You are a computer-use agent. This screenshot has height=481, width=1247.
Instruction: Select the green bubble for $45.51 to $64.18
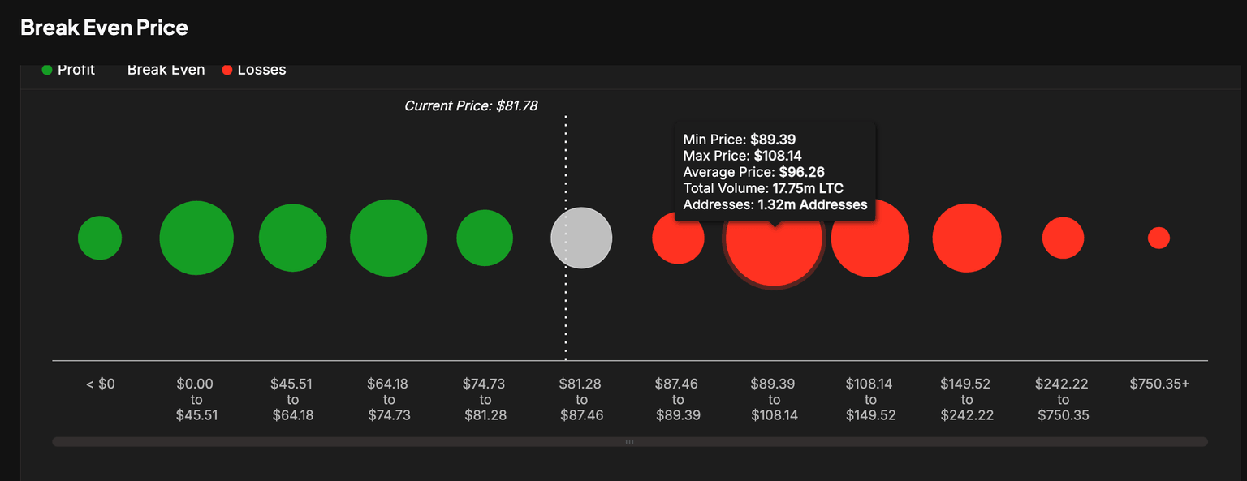point(292,237)
